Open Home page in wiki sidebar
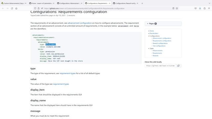Image resolution: width=212 pixels, height=119 pixels. 152,31
